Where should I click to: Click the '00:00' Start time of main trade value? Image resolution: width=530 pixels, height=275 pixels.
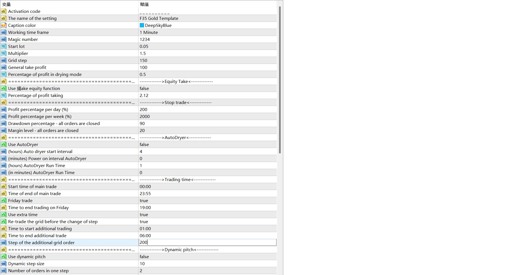point(145,186)
